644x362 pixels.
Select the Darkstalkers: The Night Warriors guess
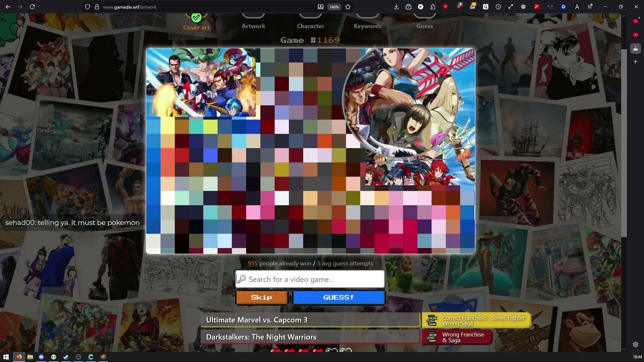click(x=310, y=337)
